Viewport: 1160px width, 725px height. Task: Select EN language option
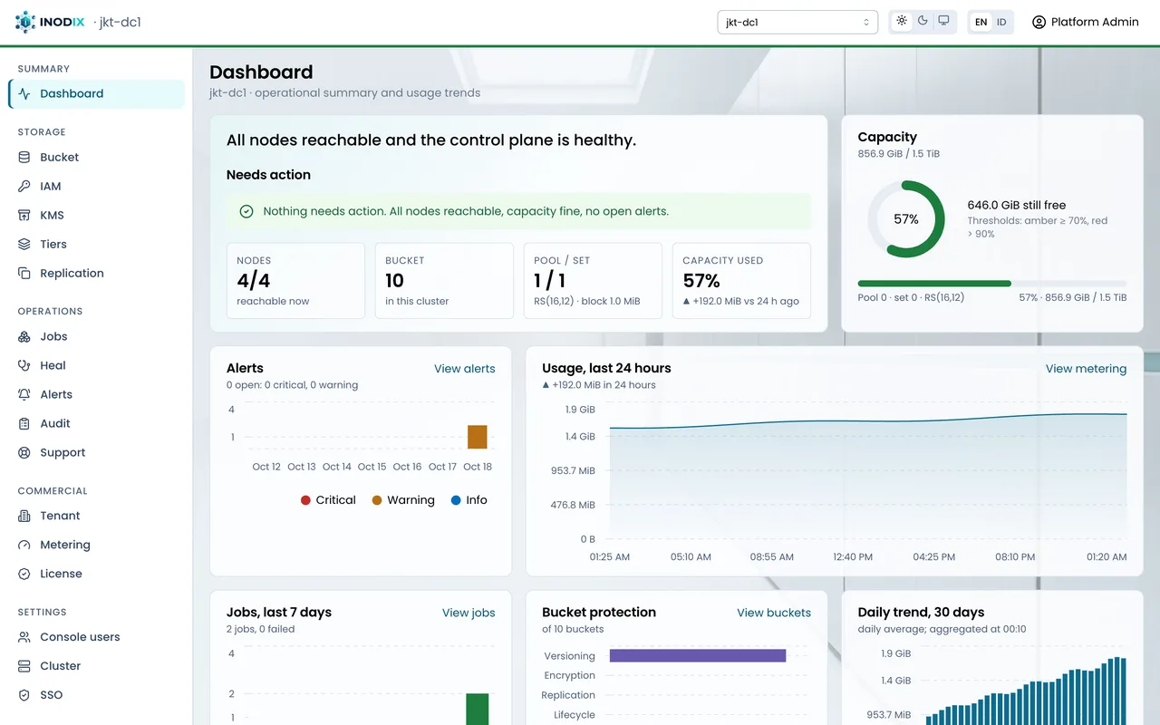tap(981, 22)
